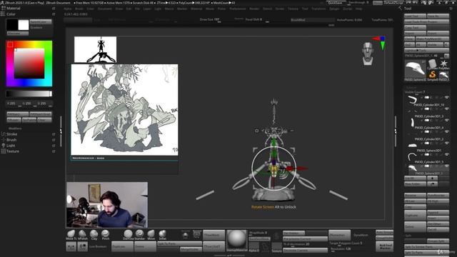Toggle pill switch on PM3D_Cylinder3D1_10 row

pos(427,98)
